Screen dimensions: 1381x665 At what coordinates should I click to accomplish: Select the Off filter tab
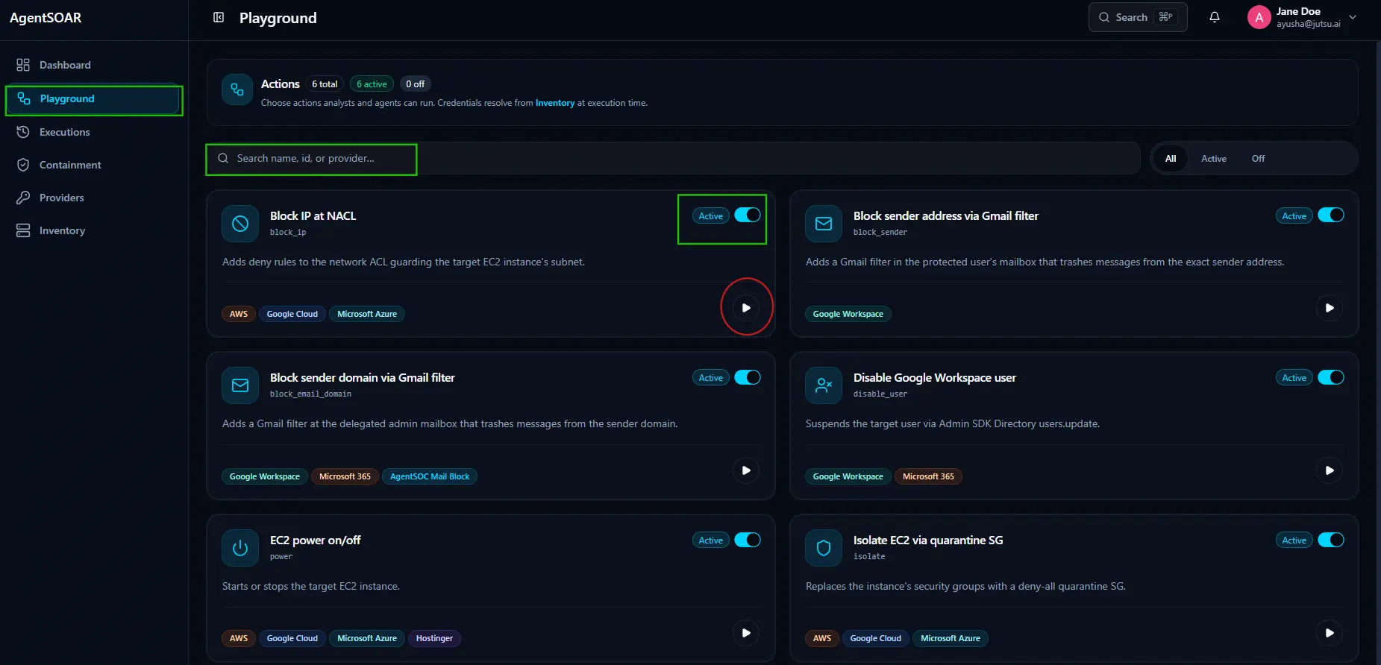coord(1258,158)
